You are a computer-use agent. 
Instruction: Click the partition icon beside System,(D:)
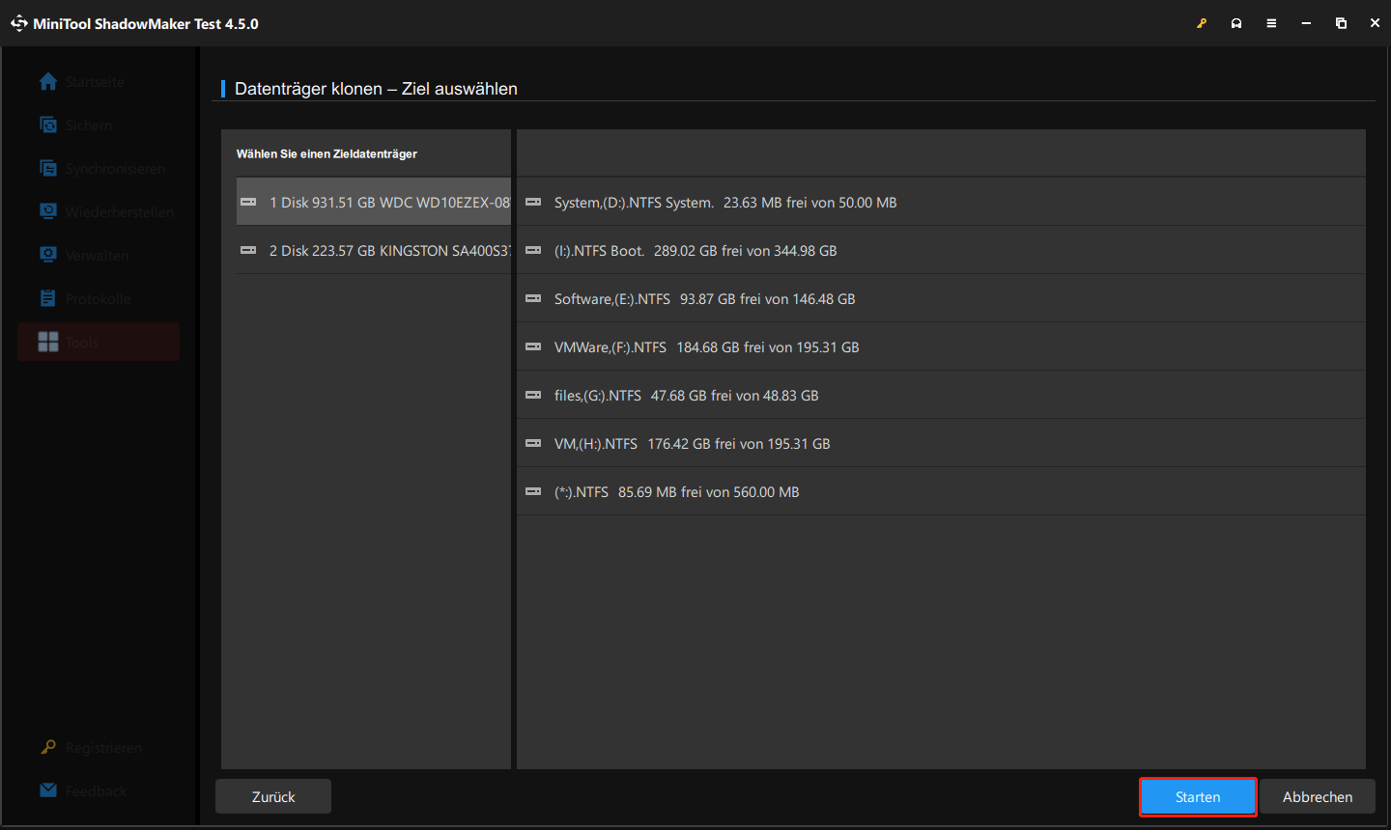pos(533,202)
